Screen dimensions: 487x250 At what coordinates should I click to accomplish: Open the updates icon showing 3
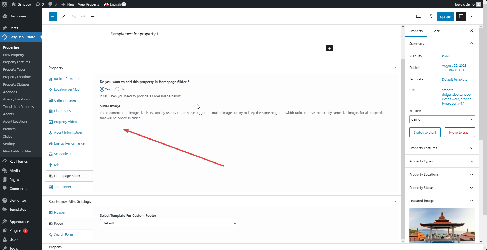click(40, 4)
